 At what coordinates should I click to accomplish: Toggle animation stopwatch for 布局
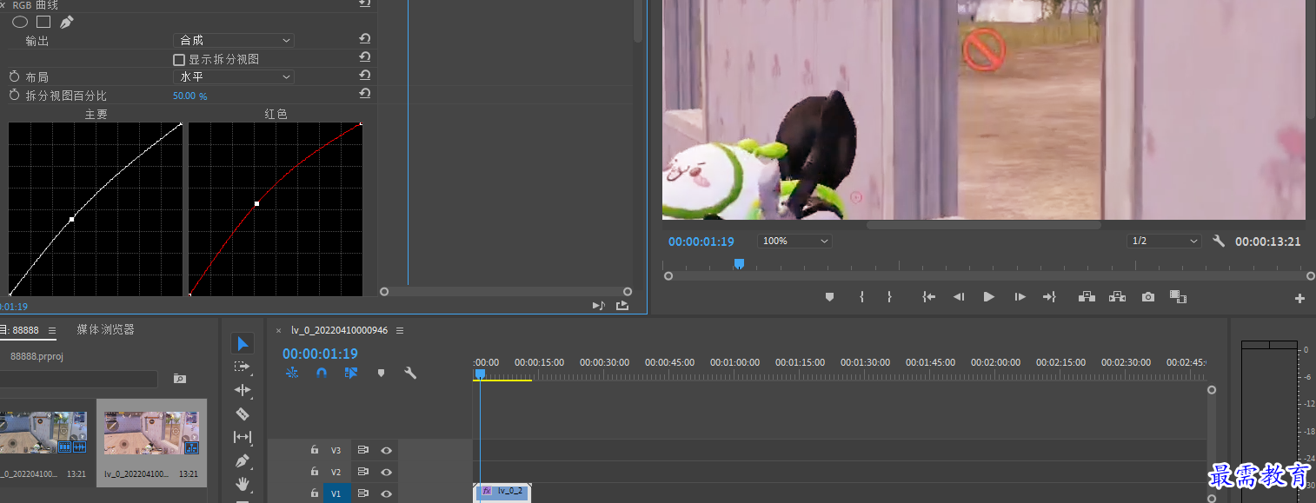click(x=14, y=76)
